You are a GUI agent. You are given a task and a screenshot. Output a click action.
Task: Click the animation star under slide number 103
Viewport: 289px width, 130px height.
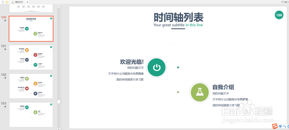click(5, 107)
